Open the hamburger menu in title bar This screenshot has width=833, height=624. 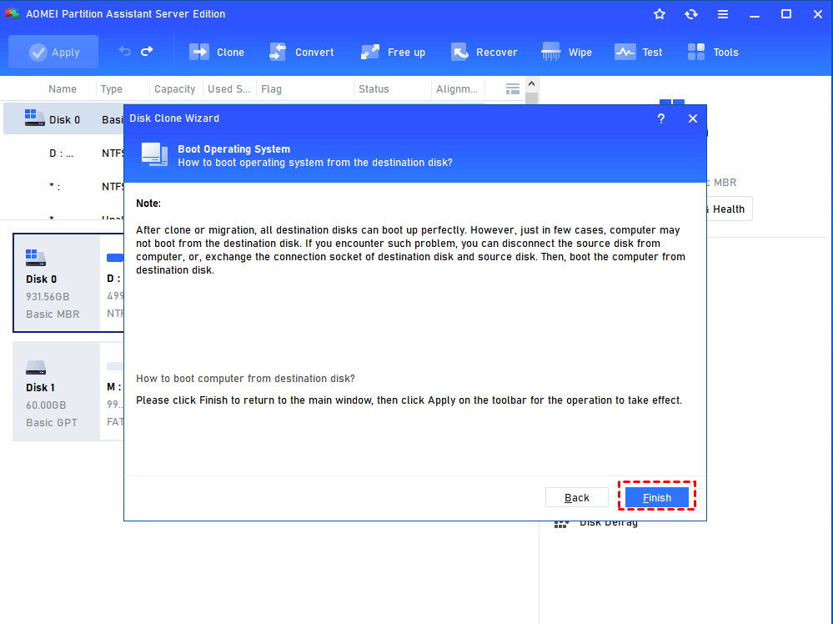click(722, 14)
